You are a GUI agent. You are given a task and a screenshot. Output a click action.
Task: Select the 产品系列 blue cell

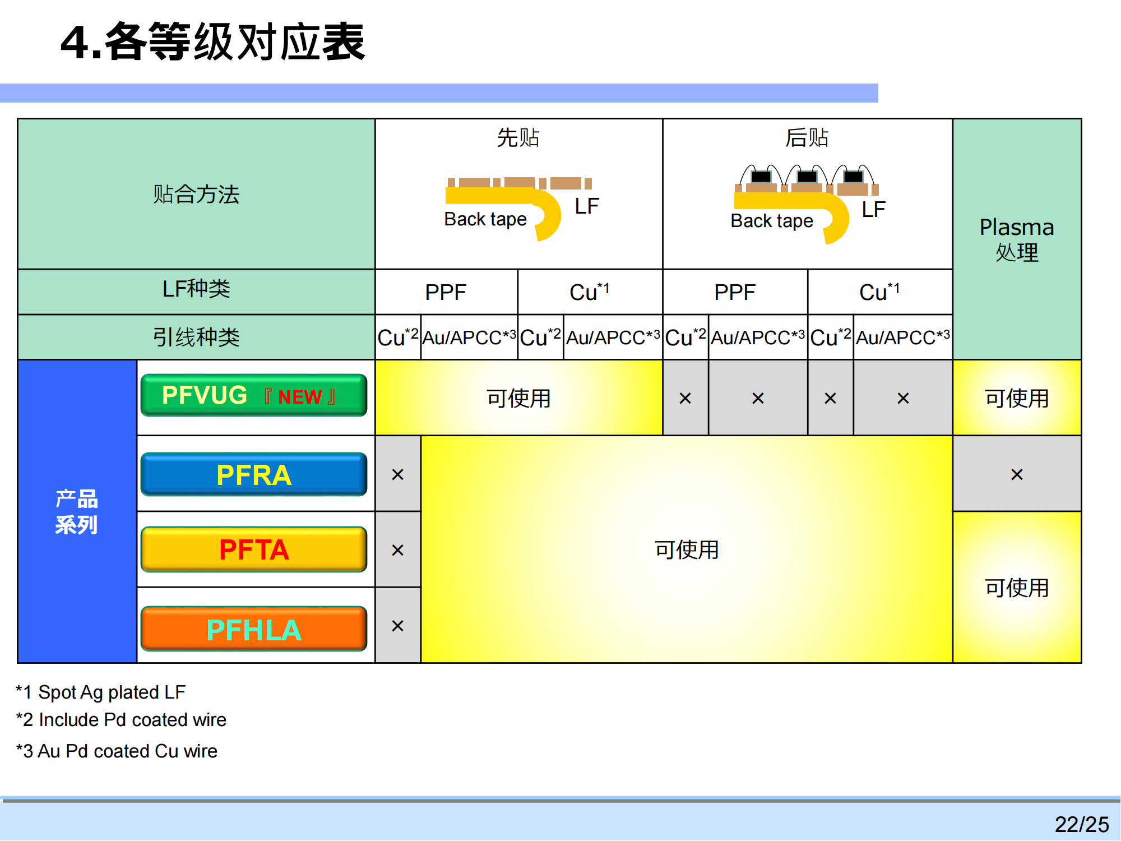click(x=77, y=511)
